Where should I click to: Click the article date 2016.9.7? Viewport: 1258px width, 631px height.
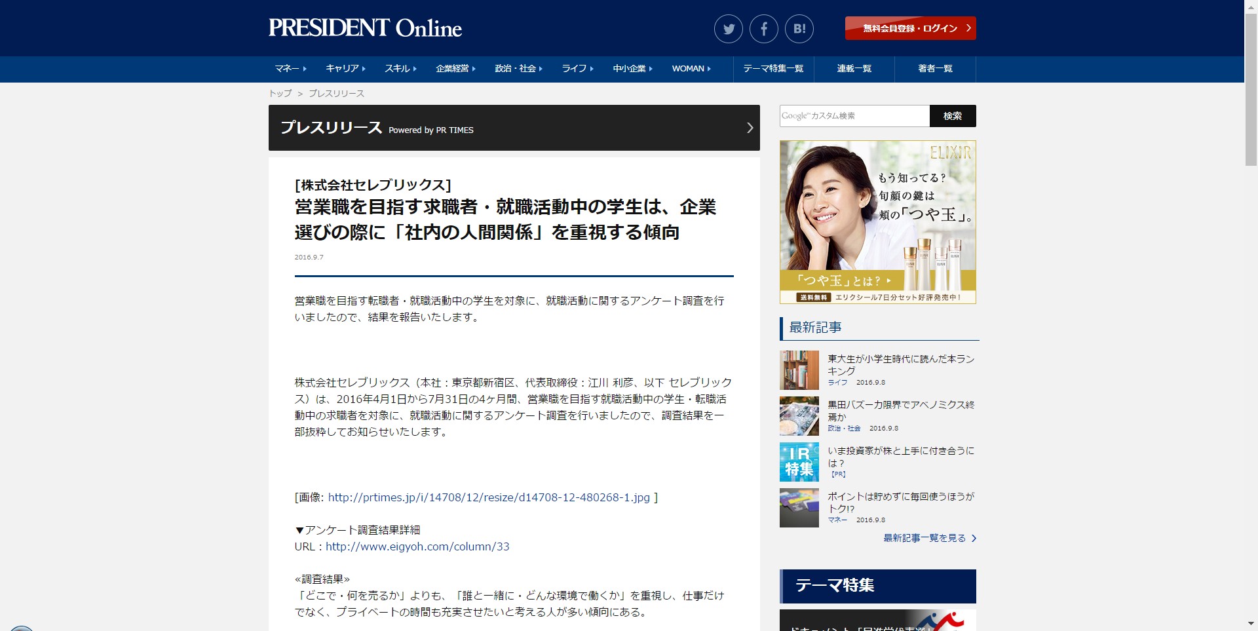point(309,258)
